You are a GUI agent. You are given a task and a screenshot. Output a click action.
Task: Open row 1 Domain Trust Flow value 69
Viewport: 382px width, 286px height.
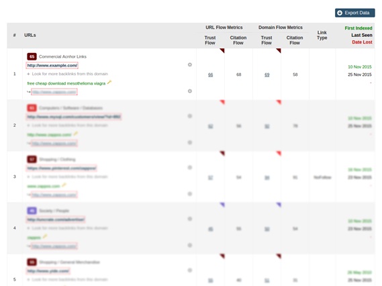click(267, 75)
